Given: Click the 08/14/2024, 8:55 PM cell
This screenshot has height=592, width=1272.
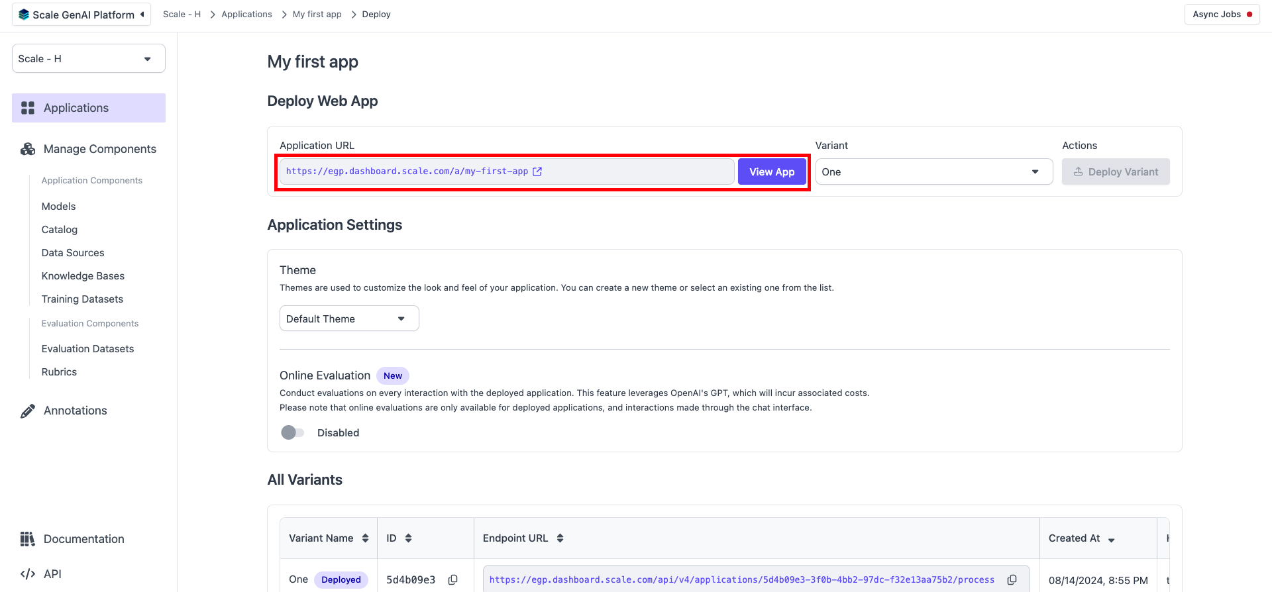Looking at the screenshot, I should coord(1098,581).
